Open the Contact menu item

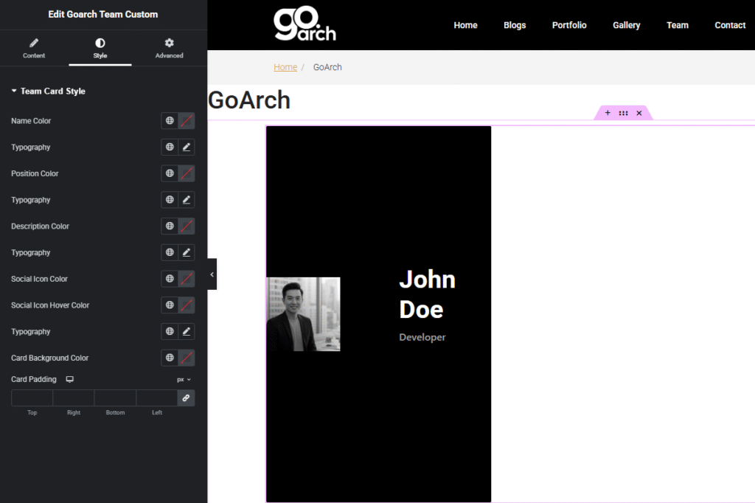[730, 25]
